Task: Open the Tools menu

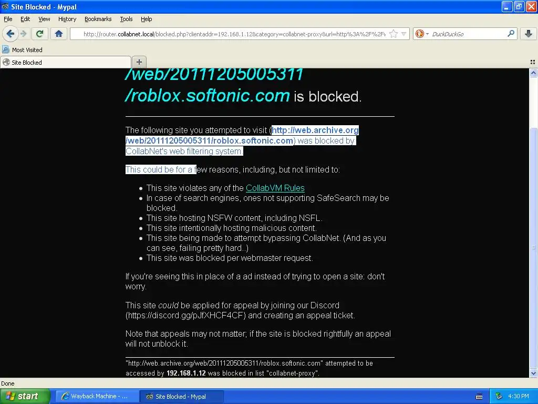Action: click(126, 19)
